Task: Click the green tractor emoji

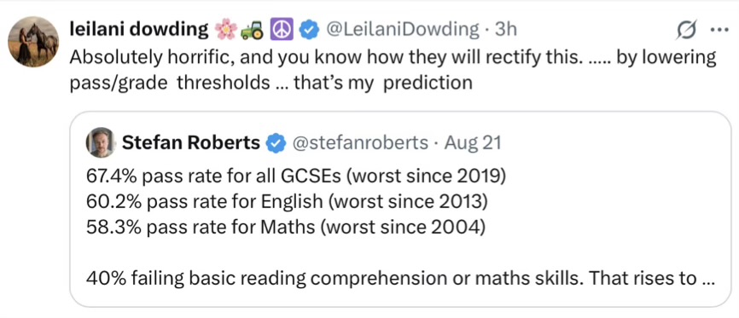Action: click(x=253, y=31)
